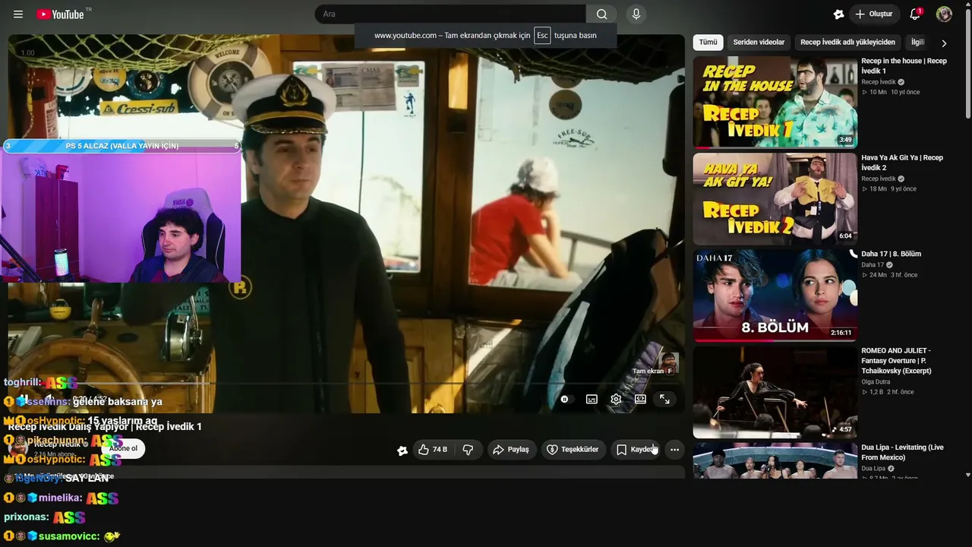Seek on the video progress bar
The height and width of the screenshot is (547, 972).
coord(346,384)
